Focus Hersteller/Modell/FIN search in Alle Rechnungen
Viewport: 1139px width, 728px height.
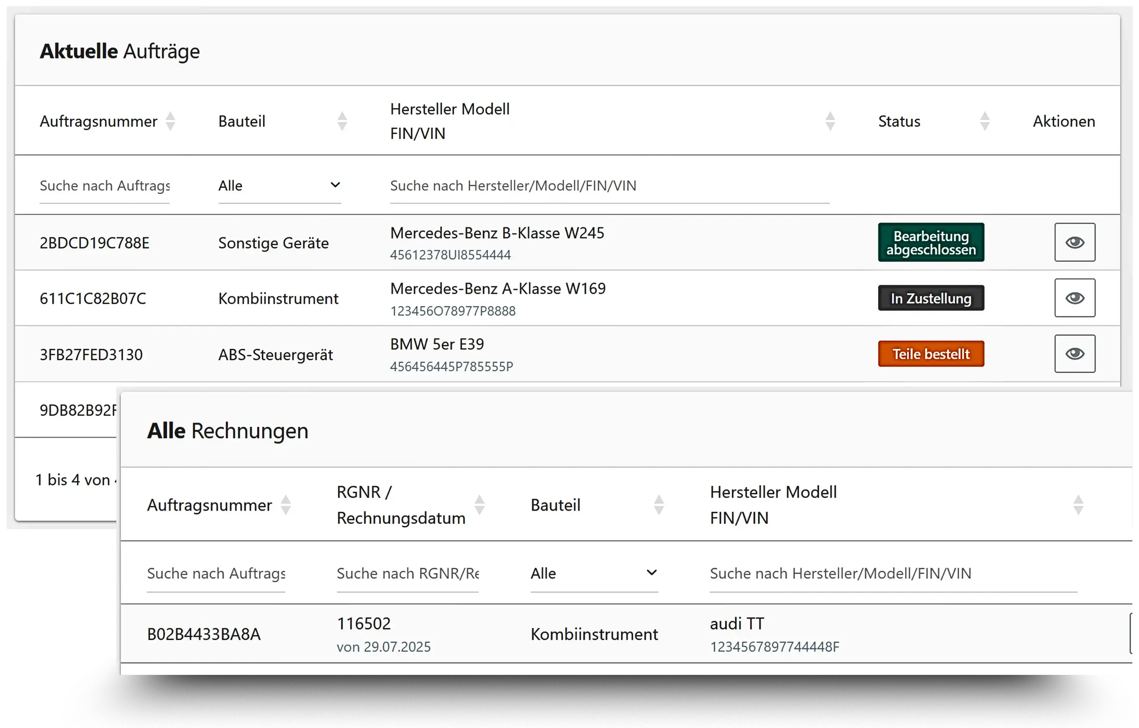click(x=893, y=573)
